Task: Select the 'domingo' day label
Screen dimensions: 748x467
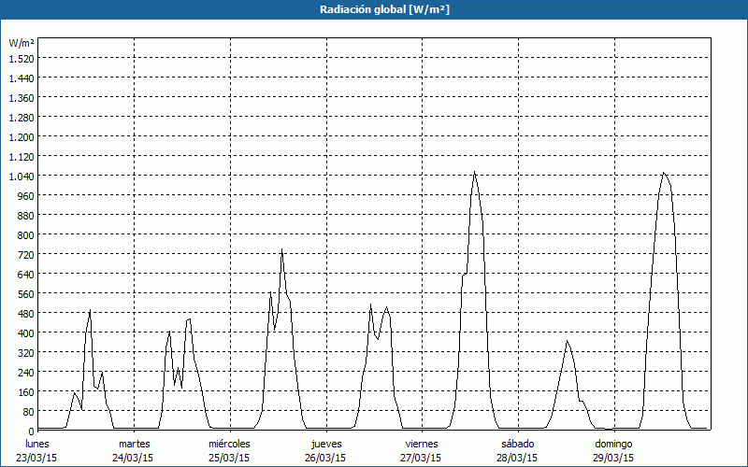Action: point(613,444)
